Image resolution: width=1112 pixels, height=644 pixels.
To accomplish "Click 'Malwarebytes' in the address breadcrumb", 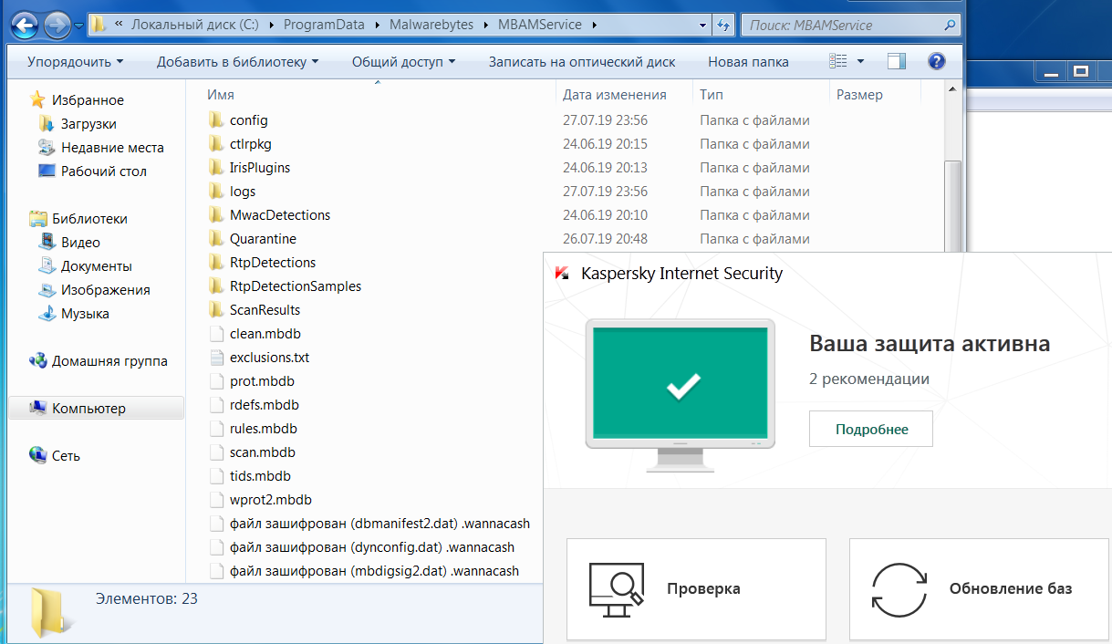I will click(x=433, y=25).
